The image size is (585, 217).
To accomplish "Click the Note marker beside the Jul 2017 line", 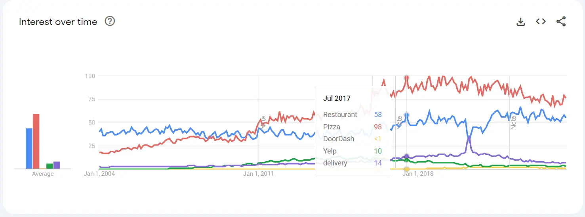I will pos(400,123).
